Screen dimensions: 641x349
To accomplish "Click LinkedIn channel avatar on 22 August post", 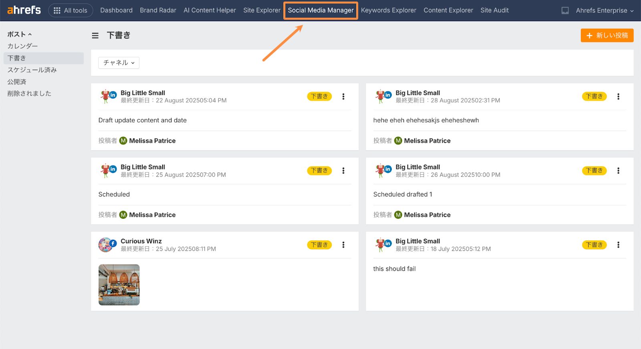I will 107,96.
